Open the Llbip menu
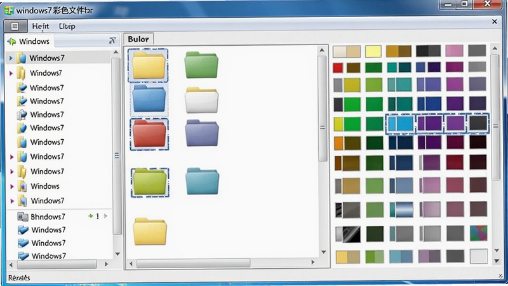Viewport: 508px width, 286px height. point(67,26)
